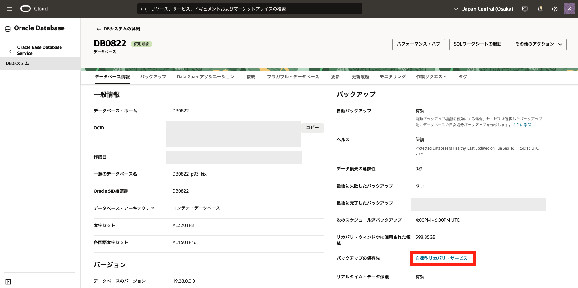Open the hamburger navigation menu
Viewport: 578px width, 288px height.
pos(9,9)
